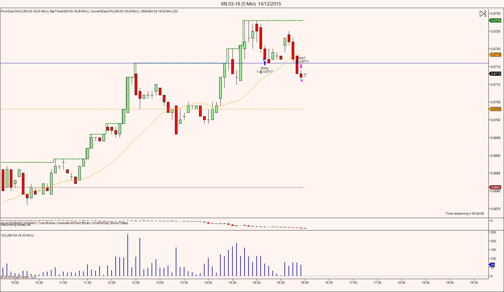This screenshot has height=292, width=504.
Task: Click the 'Time remaining = 00:04:06' bar timer
Action: click(465, 213)
